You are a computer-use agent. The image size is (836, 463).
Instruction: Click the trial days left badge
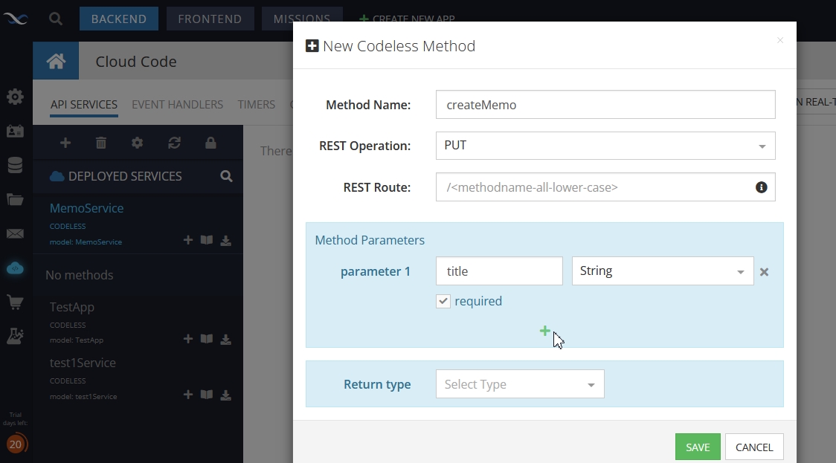pos(16,444)
